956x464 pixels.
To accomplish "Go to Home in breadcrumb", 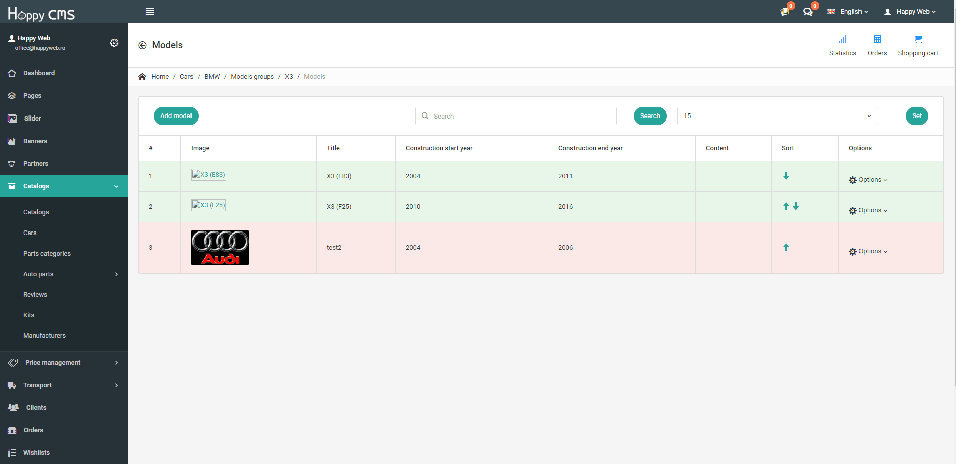I will pyautogui.click(x=160, y=77).
